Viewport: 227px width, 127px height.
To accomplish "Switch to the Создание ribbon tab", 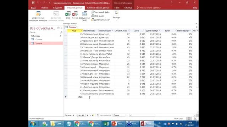I will point(57,8).
